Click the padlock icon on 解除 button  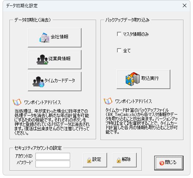point(119,160)
